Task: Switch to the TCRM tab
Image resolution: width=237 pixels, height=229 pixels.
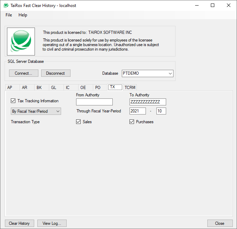Action: click(x=130, y=88)
